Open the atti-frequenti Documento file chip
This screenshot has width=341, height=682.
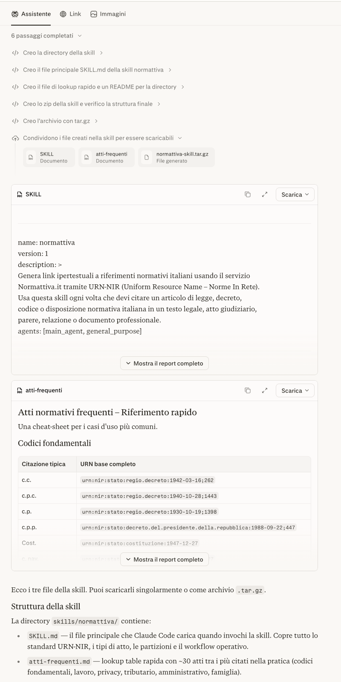click(x=107, y=157)
